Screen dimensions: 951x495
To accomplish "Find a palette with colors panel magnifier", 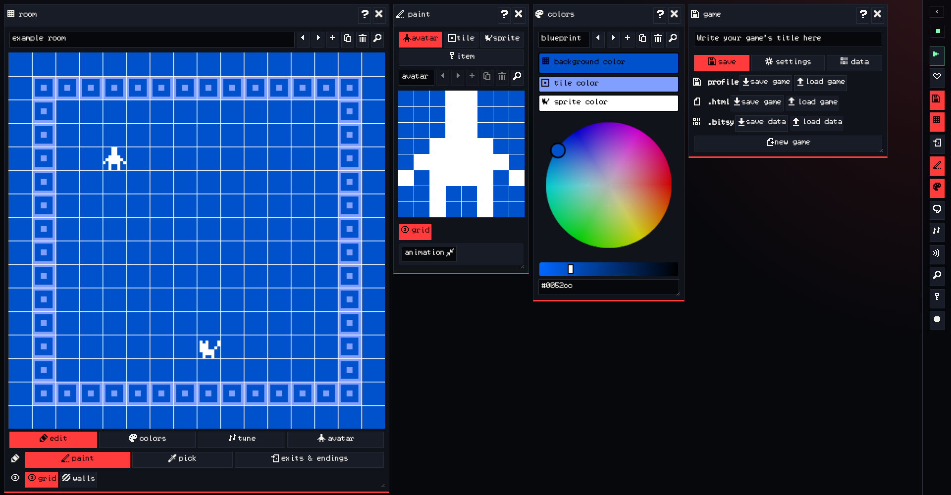I will (673, 39).
